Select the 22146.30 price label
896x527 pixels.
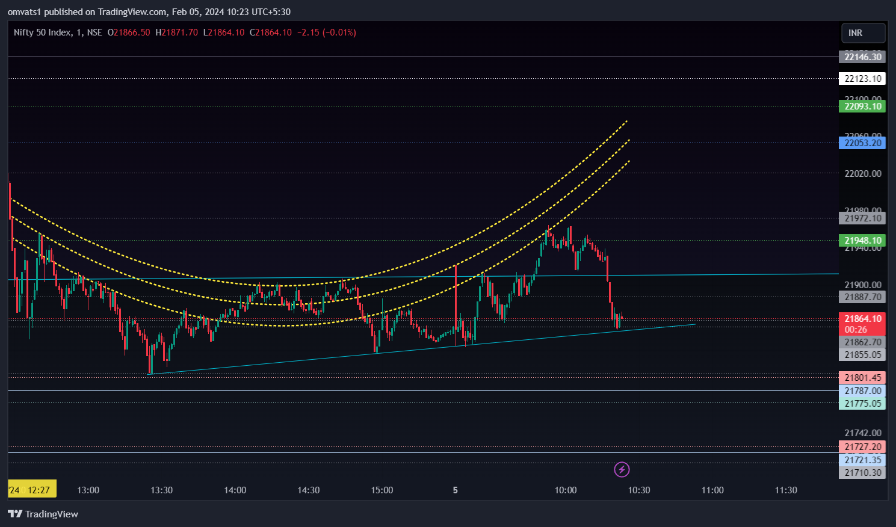(x=862, y=57)
